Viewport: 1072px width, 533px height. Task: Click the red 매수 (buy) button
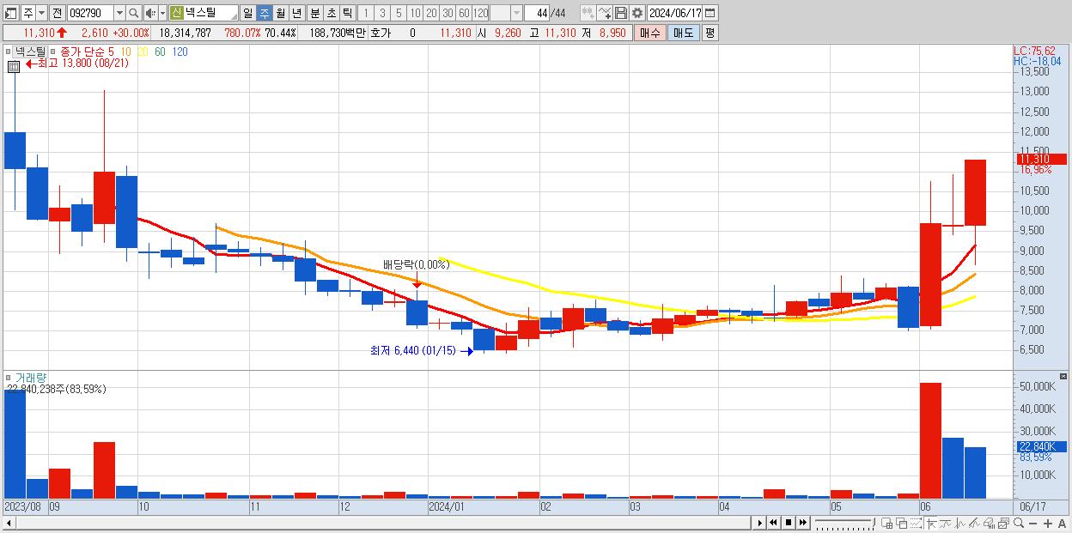pos(649,33)
